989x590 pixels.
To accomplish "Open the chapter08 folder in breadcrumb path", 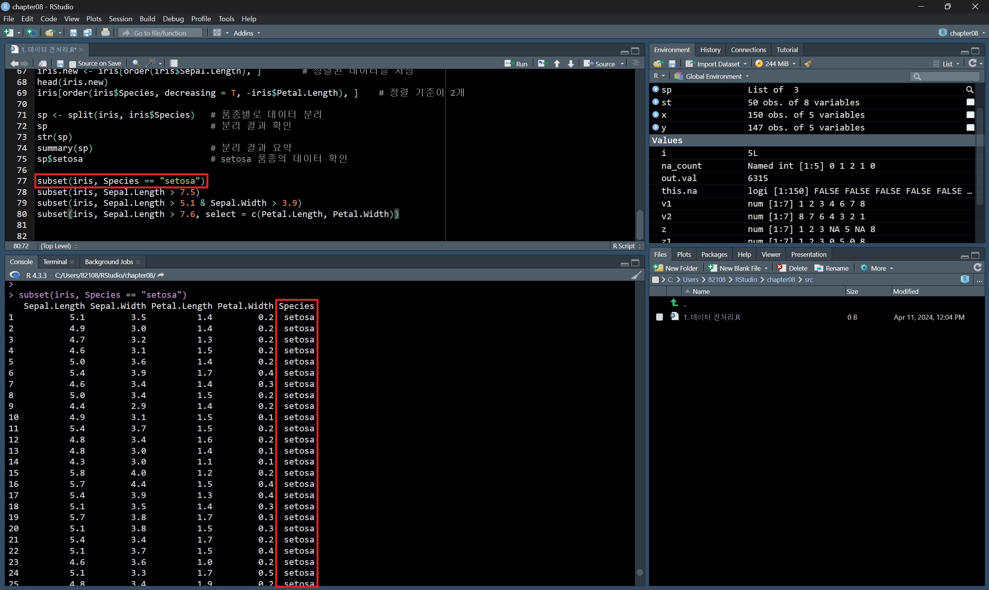I will coord(781,280).
